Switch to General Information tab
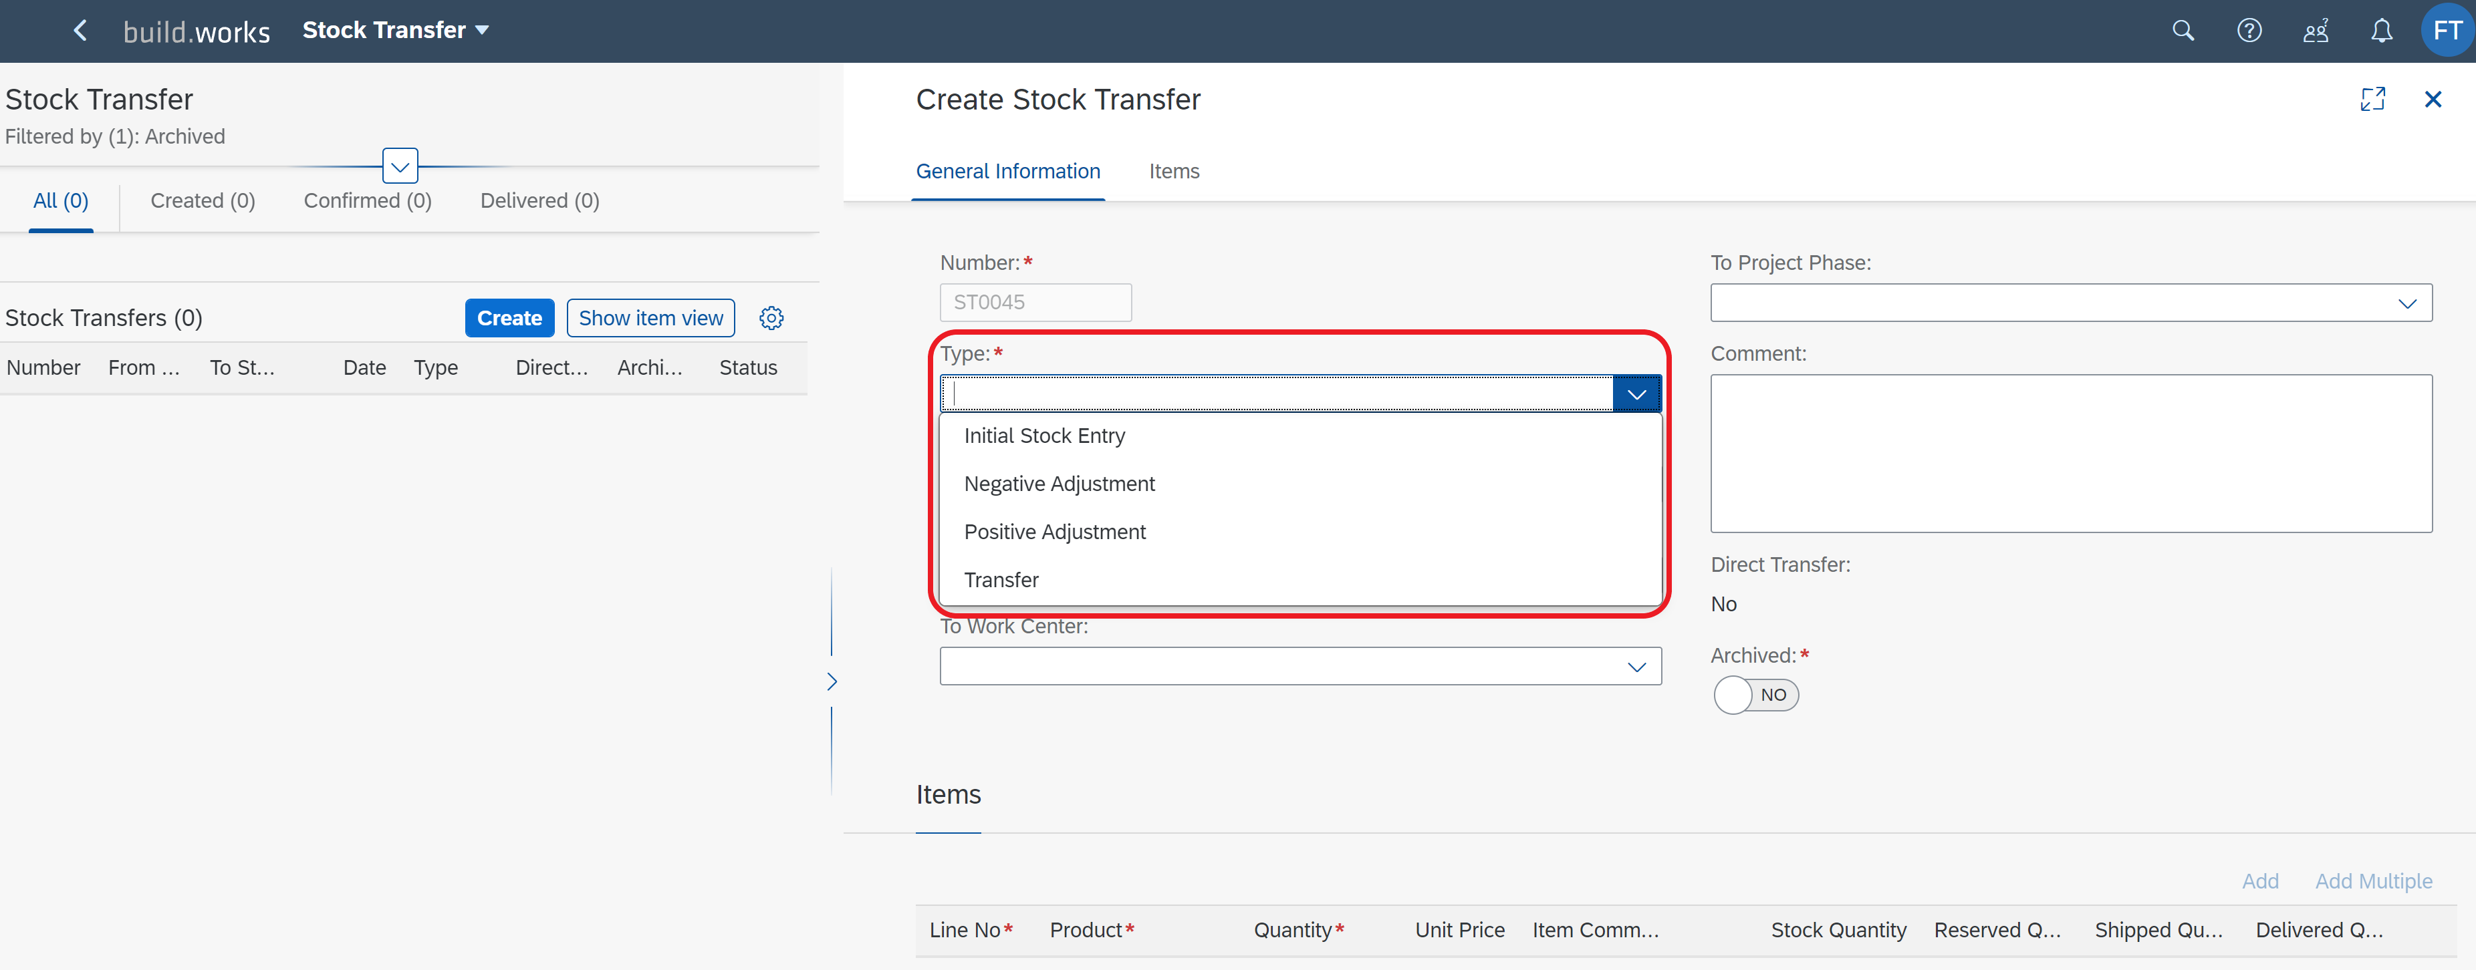This screenshot has height=970, width=2476. point(1007,172)
